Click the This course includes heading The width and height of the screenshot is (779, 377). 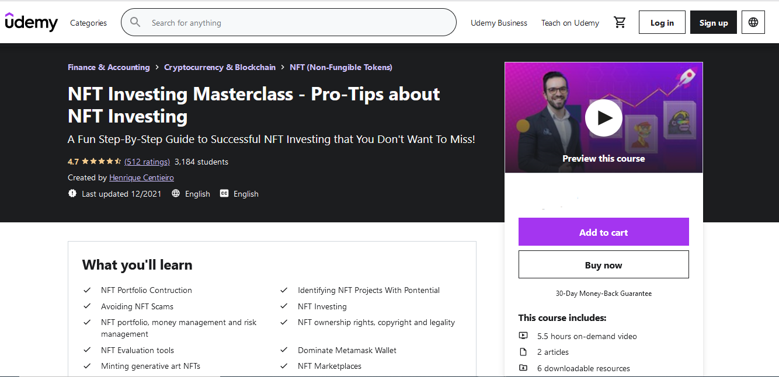(562, 318)
